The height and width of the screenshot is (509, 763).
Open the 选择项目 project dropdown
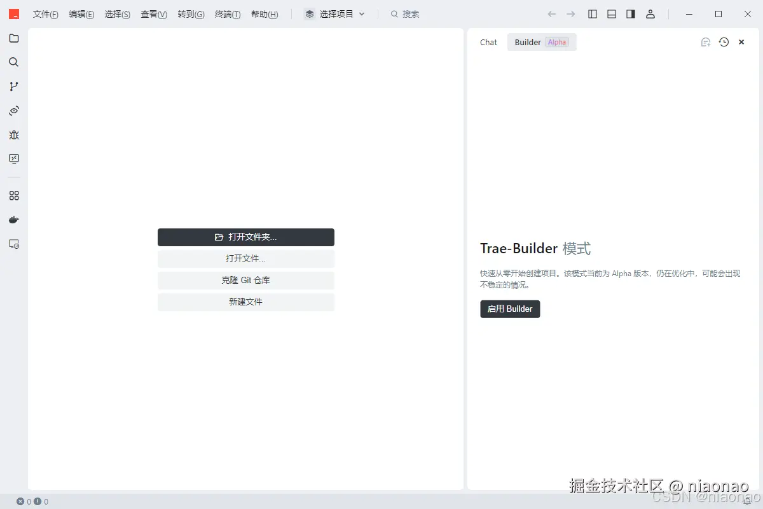pos(334,13)
